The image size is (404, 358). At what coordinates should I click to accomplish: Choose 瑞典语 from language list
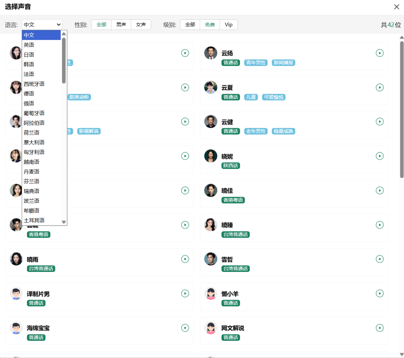click(42, 191)
